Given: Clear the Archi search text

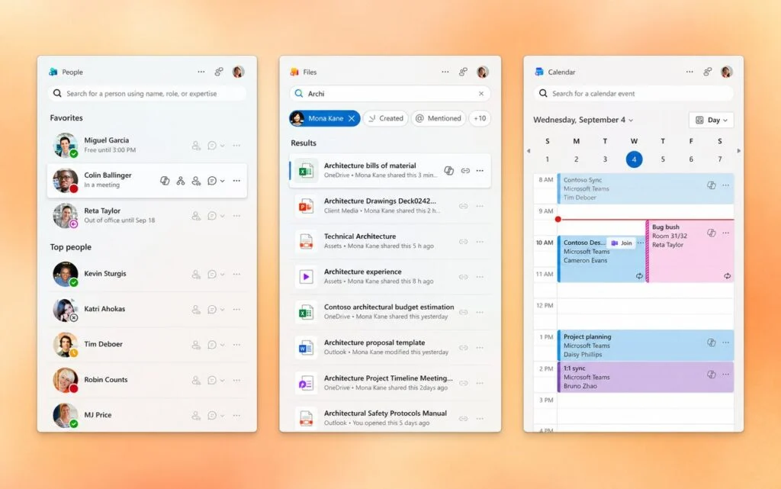Looking at the screenshot, I should (x=481, y=94).
